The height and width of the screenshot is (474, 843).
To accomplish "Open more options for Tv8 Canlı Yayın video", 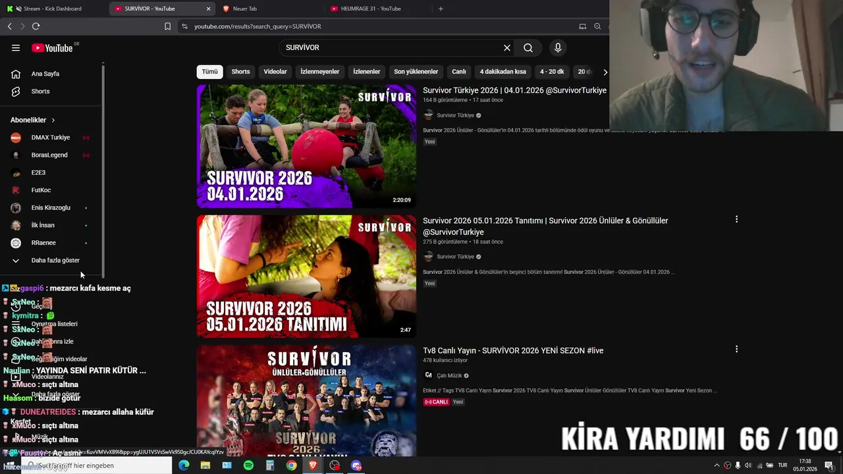I will click(x=736, y=349).
